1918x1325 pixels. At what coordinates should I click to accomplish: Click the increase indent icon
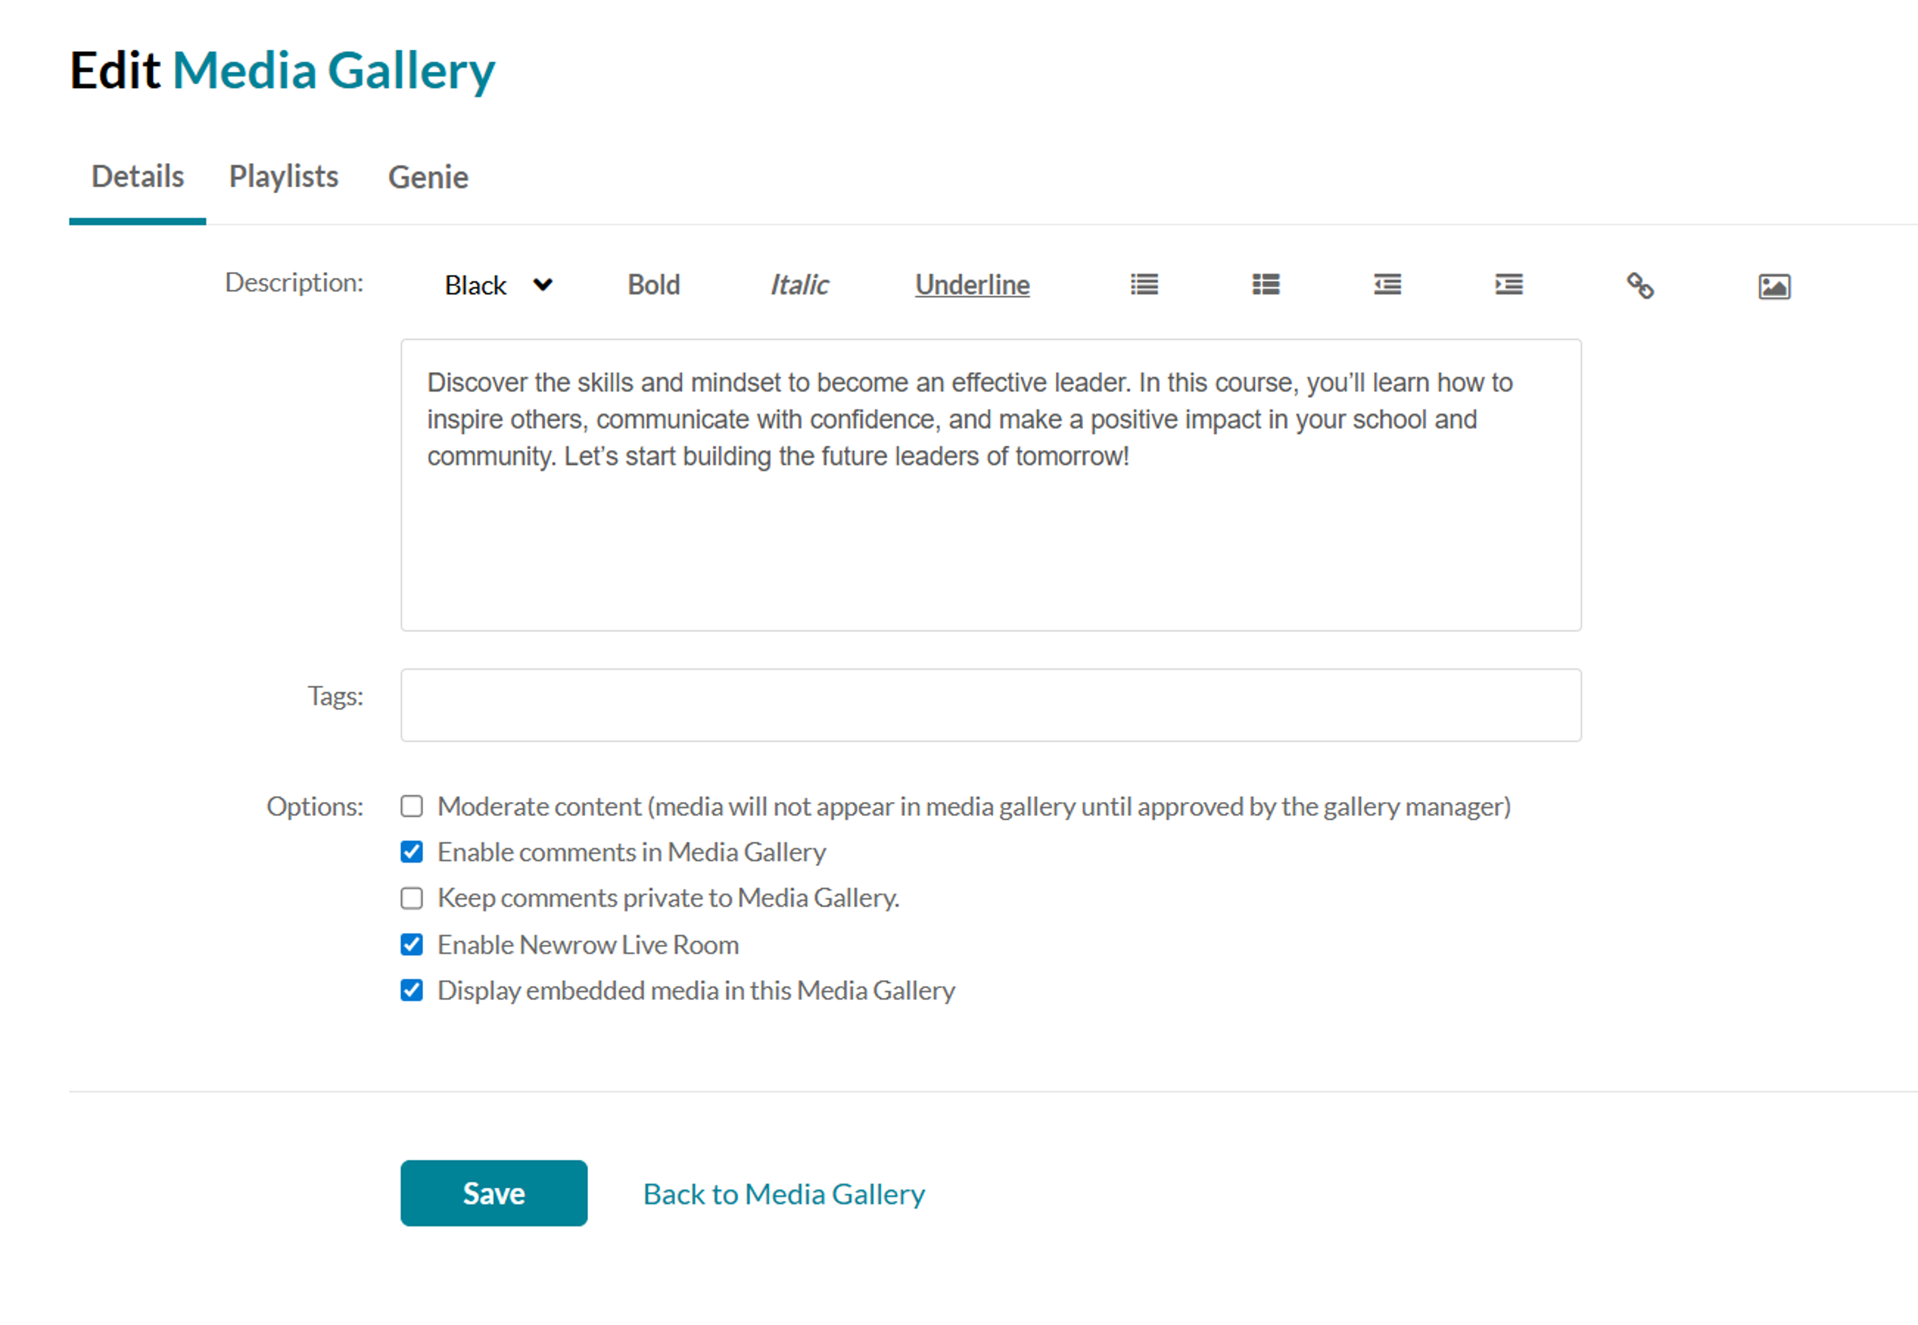click(x=1509, y=285)
